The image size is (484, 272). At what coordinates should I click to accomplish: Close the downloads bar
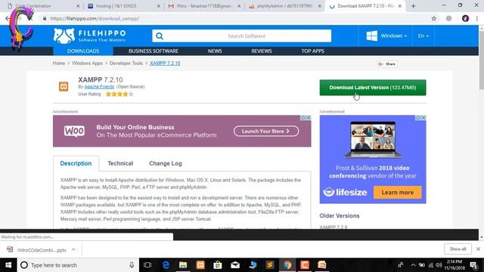[x=478, y=249]
